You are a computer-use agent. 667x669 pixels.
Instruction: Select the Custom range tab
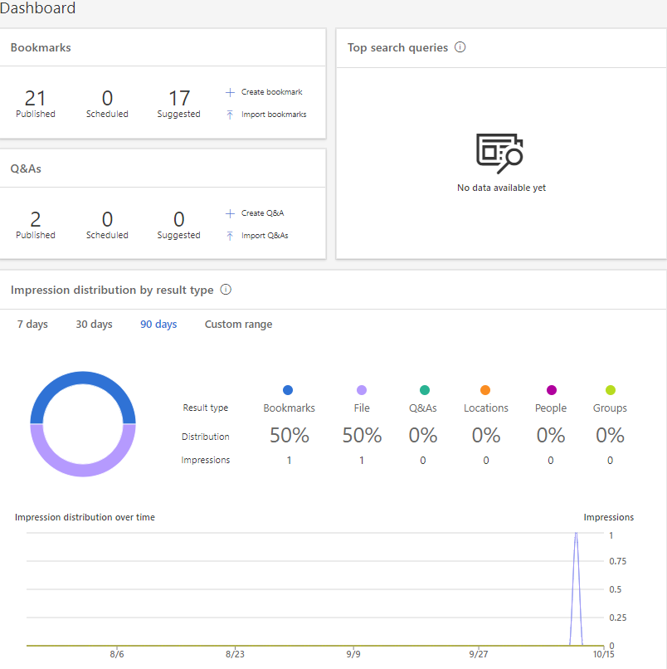point(238,325)
